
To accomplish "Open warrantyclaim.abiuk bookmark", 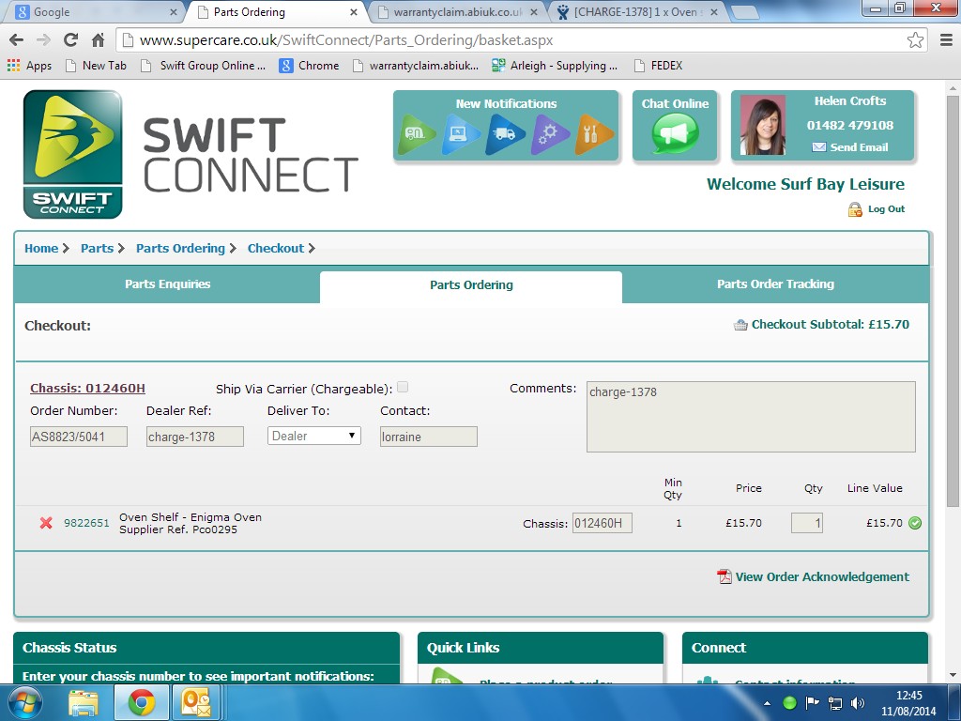I will point(416,66).
